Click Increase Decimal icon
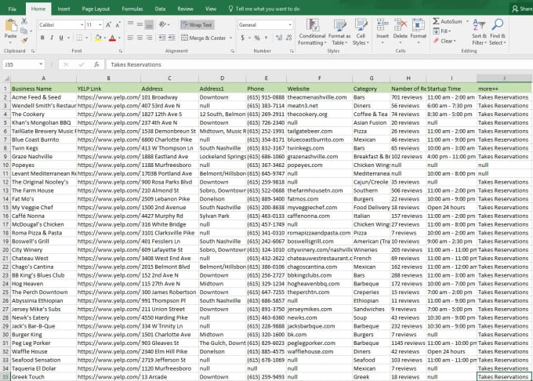Screen dimensions: 533x381 [x=279, y=38]
